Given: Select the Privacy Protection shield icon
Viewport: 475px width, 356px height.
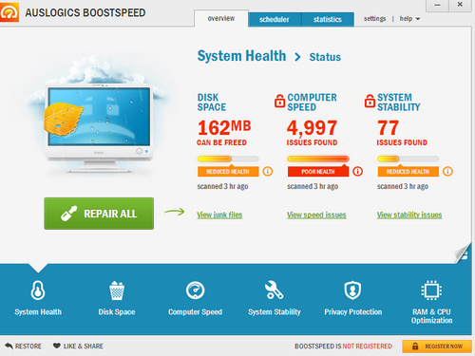Looking at the screenshot, I should point(352,290).
